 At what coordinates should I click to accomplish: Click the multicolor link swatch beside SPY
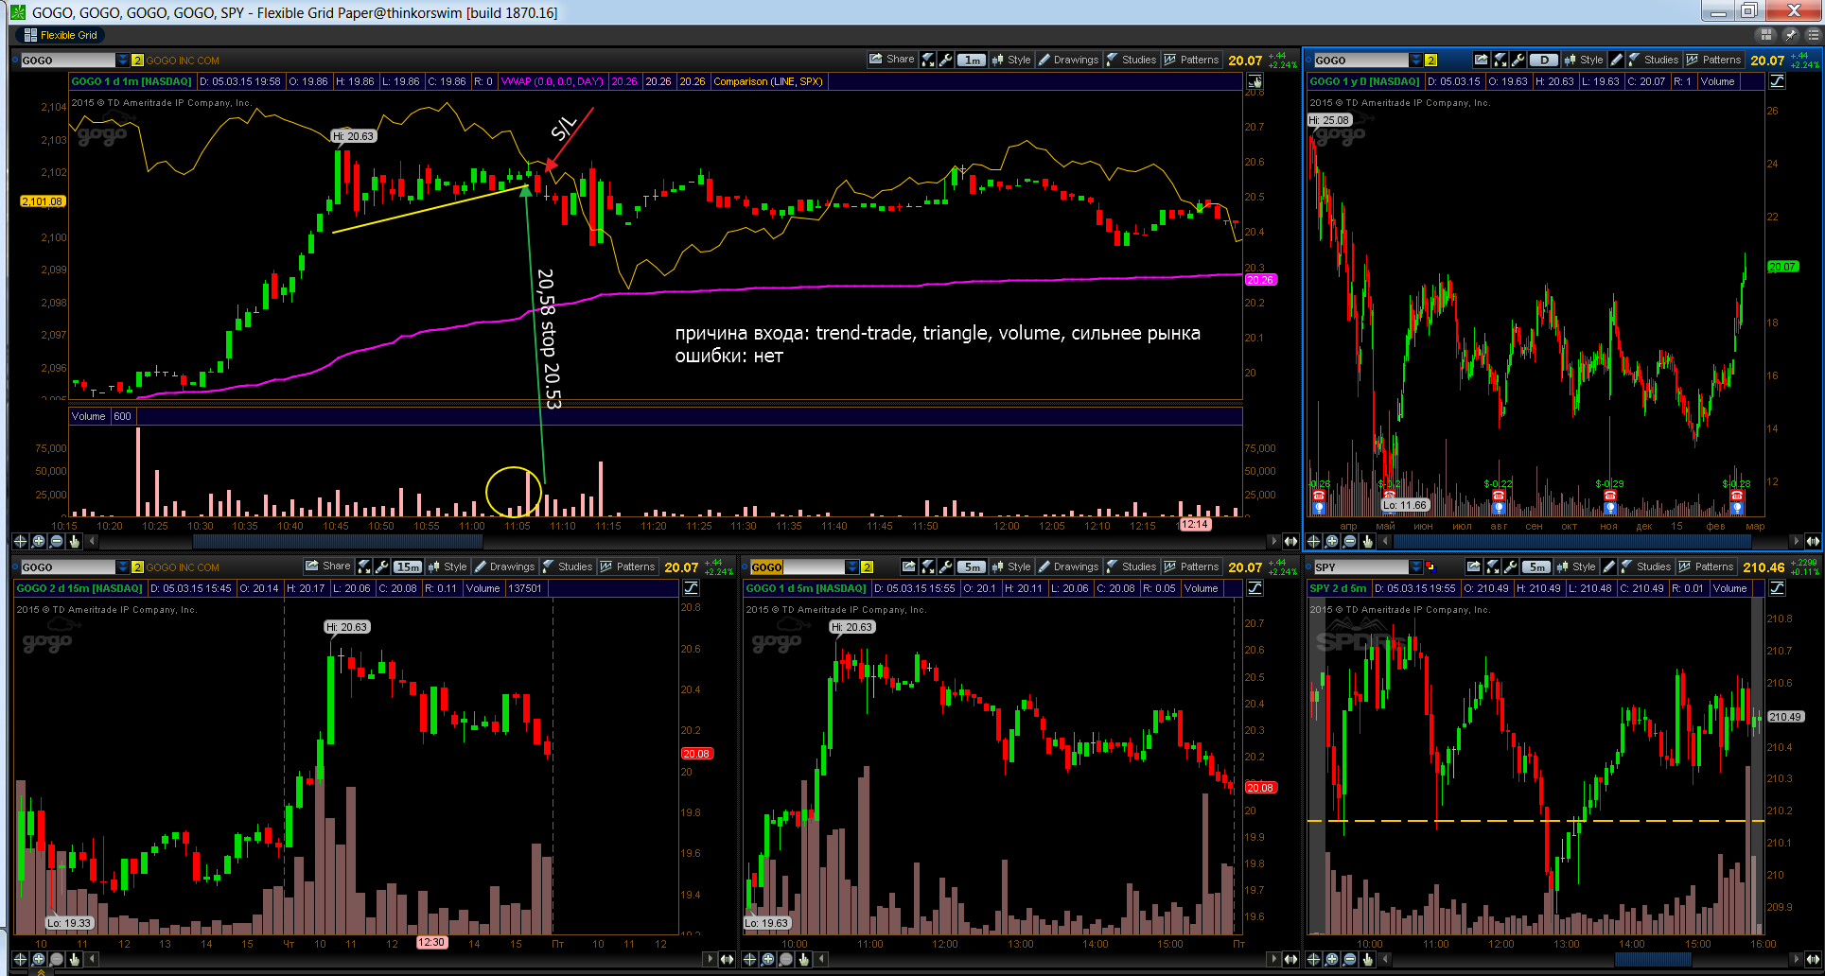click(1430, 567)
